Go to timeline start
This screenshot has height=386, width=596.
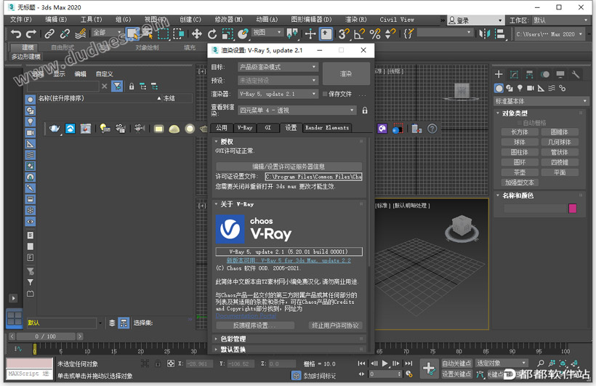pyautogui.click(x=361, y=363)
